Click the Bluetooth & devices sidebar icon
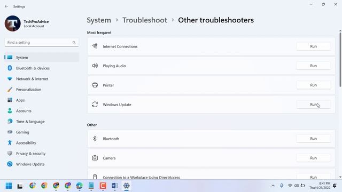The height and width of the screenshot is (192, 342). coord(10,68)
